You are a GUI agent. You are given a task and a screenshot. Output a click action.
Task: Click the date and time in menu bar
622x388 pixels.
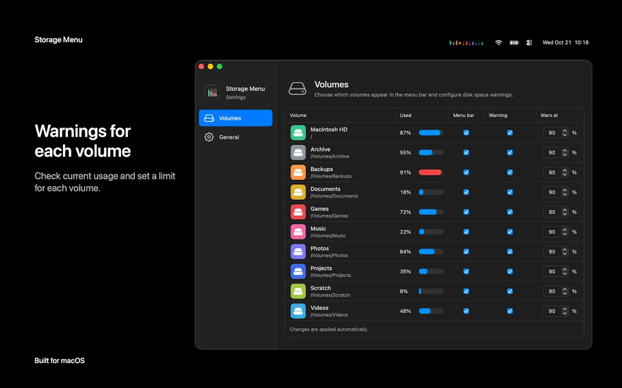(566, 43)
